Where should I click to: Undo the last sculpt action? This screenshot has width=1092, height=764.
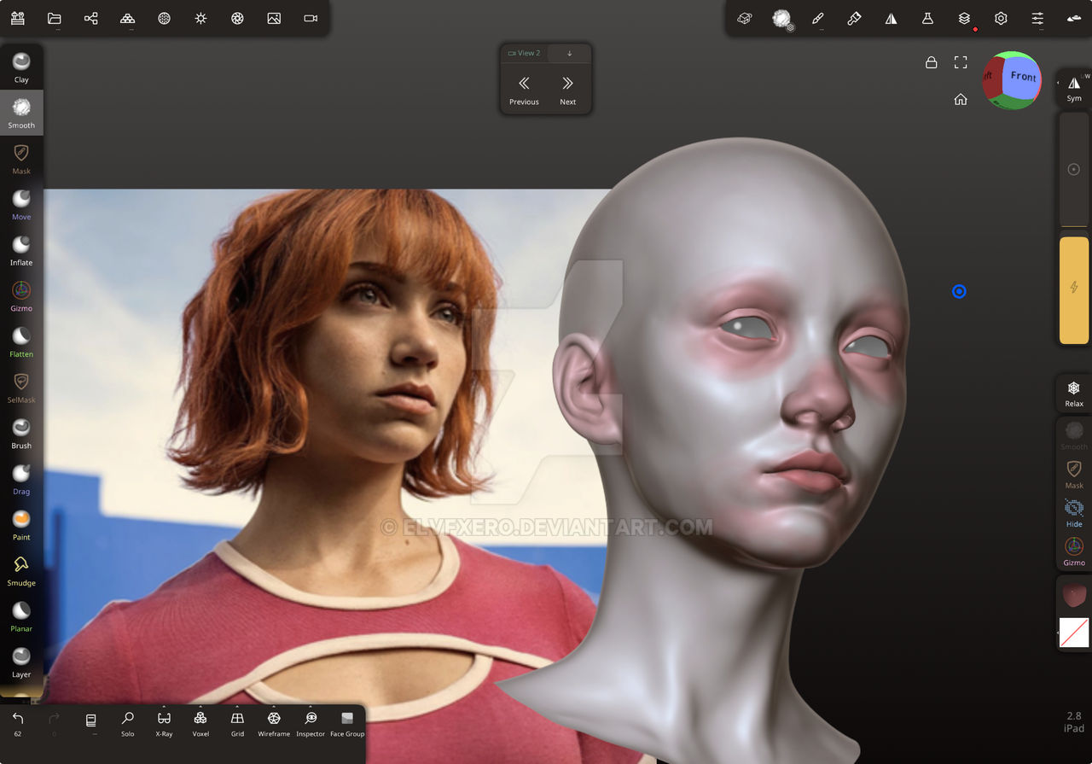click(x=18, y=723)
